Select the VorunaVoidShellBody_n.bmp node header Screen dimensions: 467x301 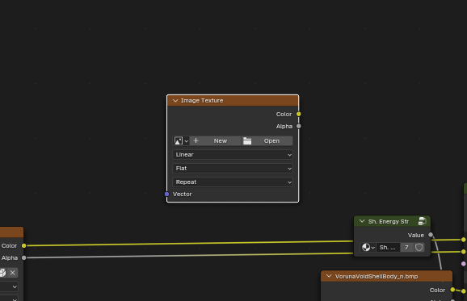pyautogui.click(x=386, y=276)
